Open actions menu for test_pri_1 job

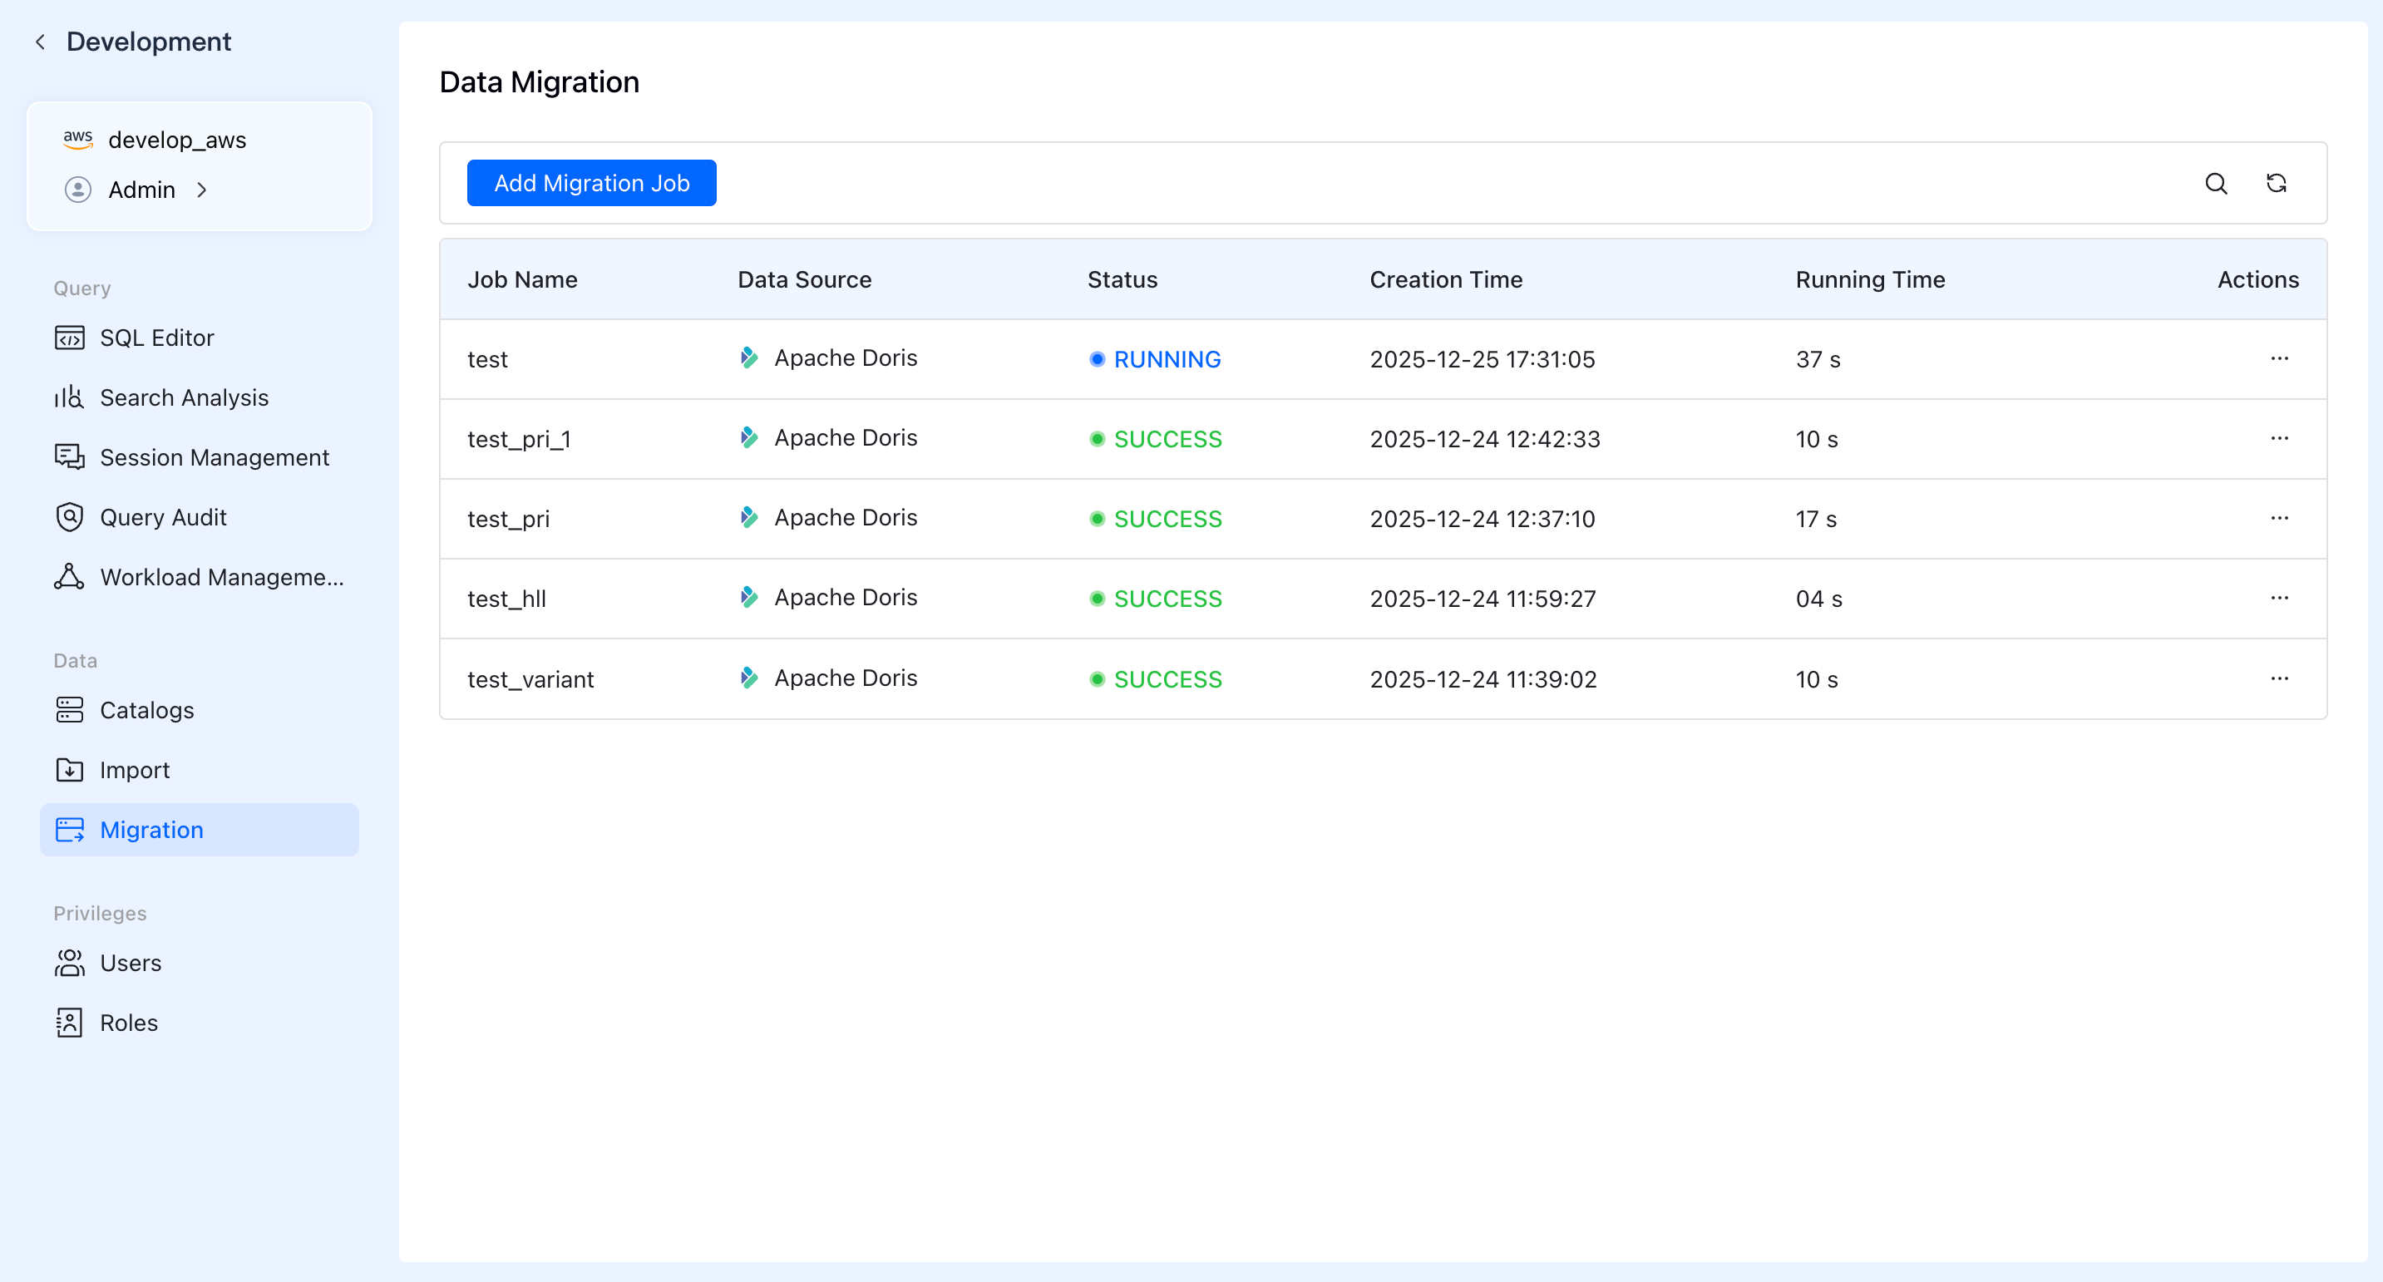2278,438
